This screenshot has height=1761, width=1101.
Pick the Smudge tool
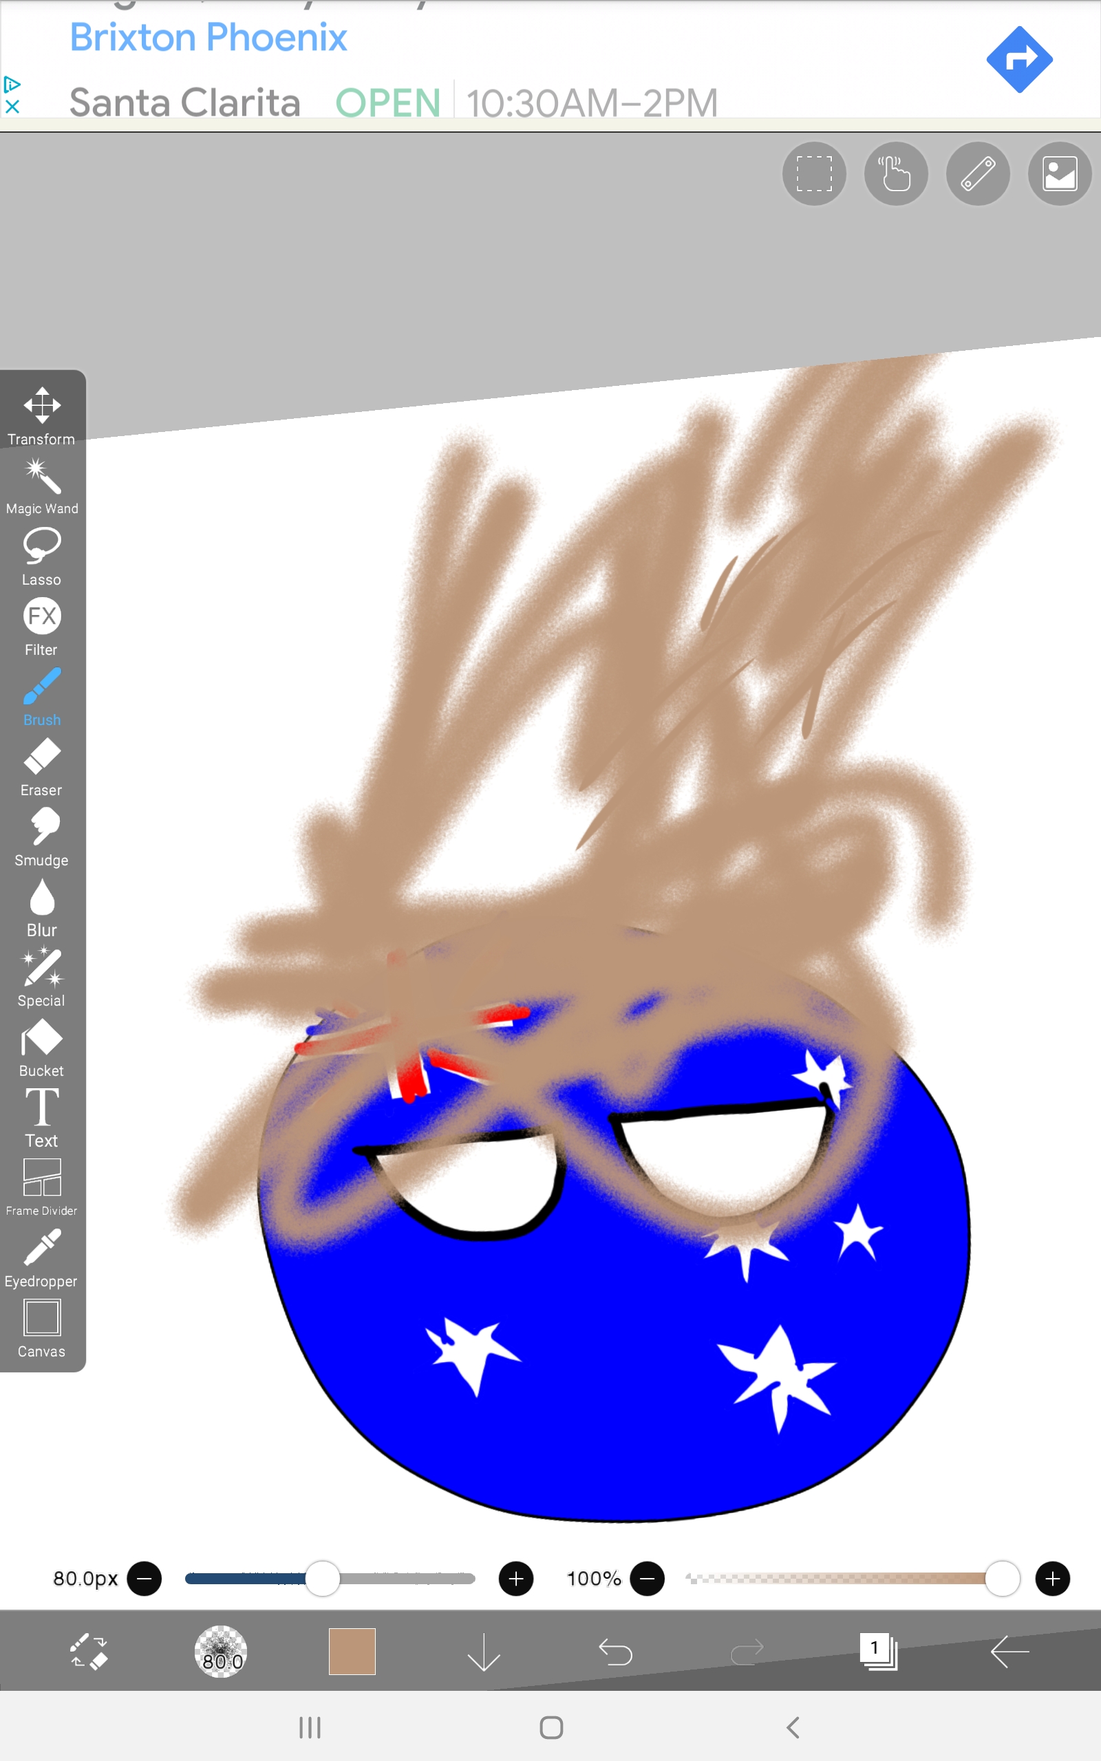coord(41,838)
